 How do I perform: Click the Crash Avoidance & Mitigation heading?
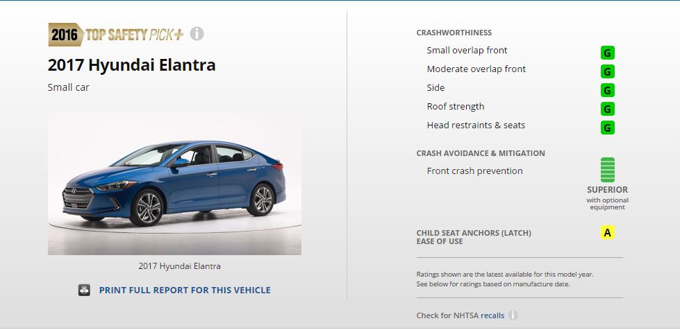tap(481, 153)
